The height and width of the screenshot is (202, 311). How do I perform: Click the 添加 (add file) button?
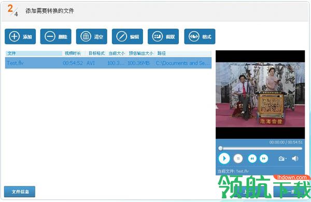coord(20,36)
